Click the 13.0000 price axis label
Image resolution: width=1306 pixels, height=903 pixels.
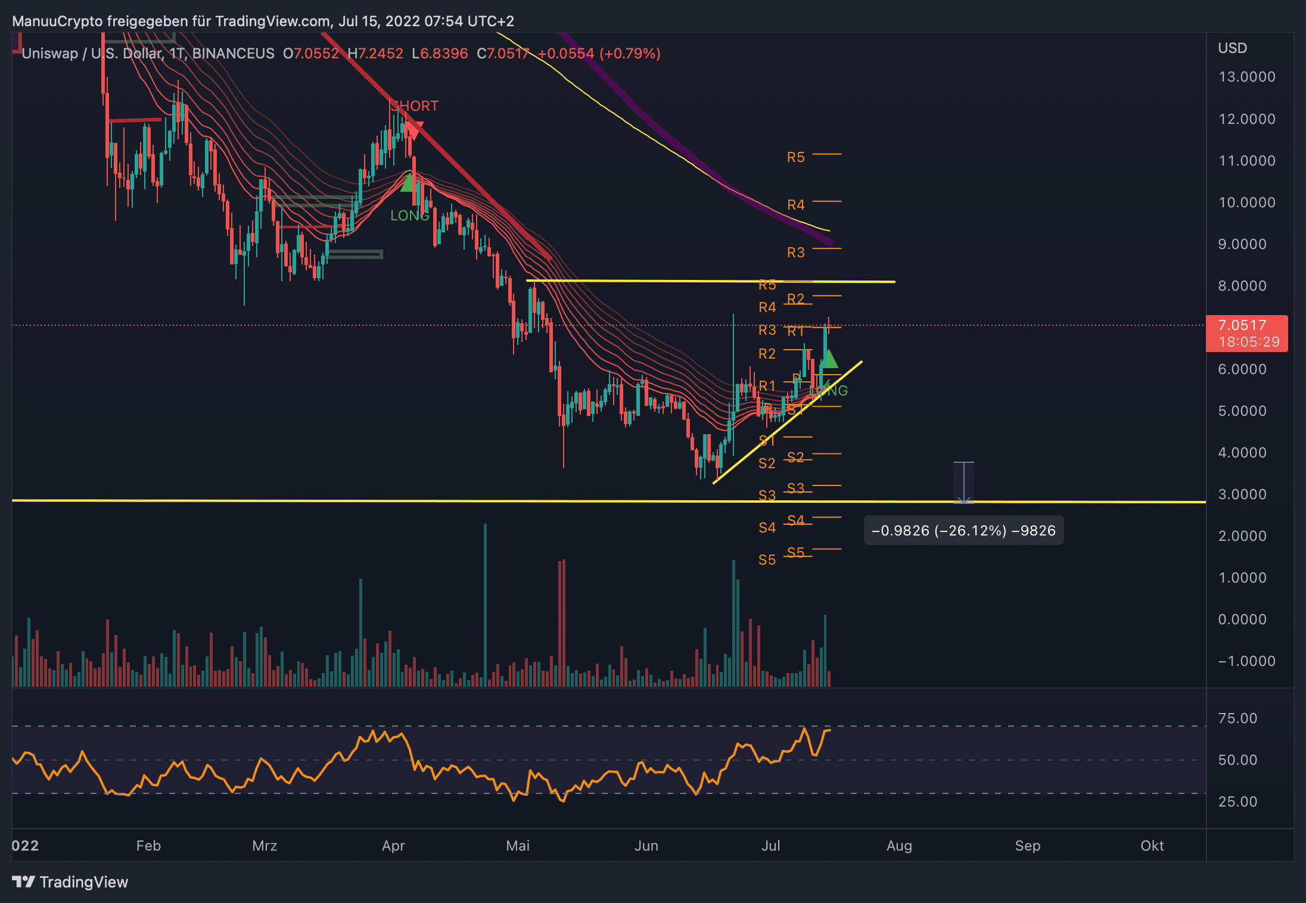(1247, 77)
